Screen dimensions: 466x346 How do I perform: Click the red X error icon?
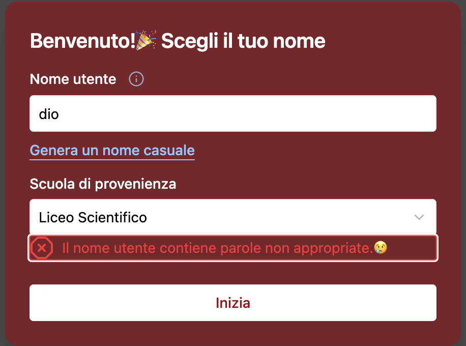pos(42,248)
